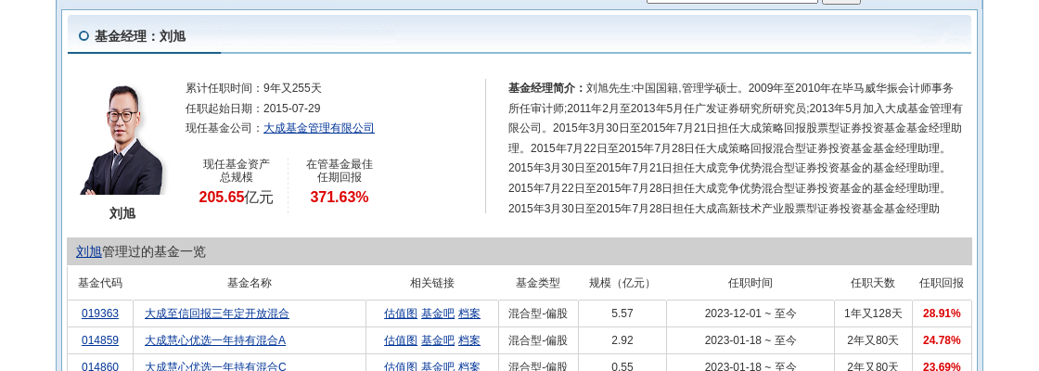The width and height of the screenshot is (1039, 371).
Task: Click the search input box at the top
Action: (731, 1)
